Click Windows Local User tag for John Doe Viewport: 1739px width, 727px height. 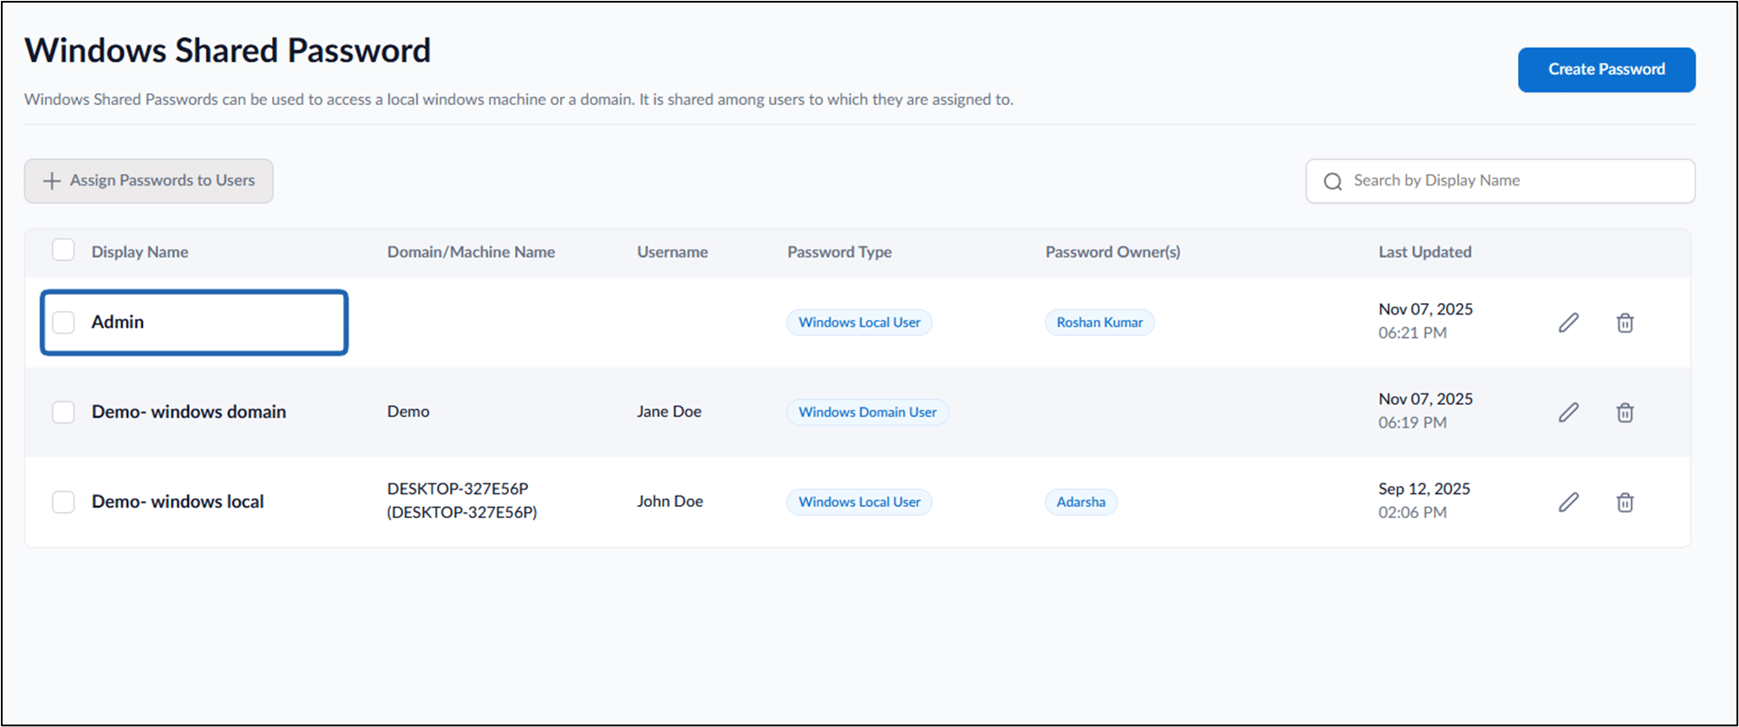859,502
